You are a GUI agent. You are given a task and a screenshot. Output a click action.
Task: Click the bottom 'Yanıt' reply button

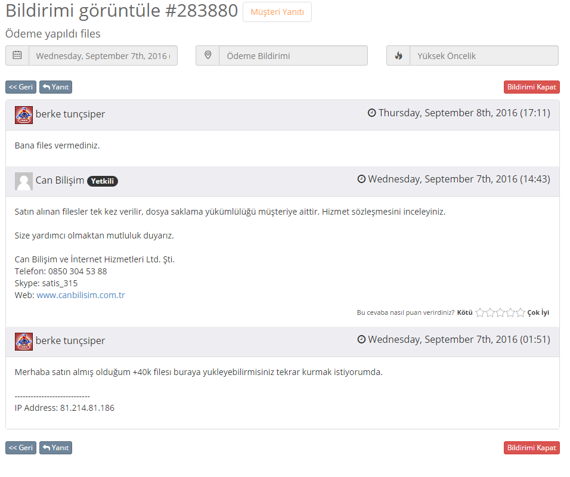(x=55, y=448)
